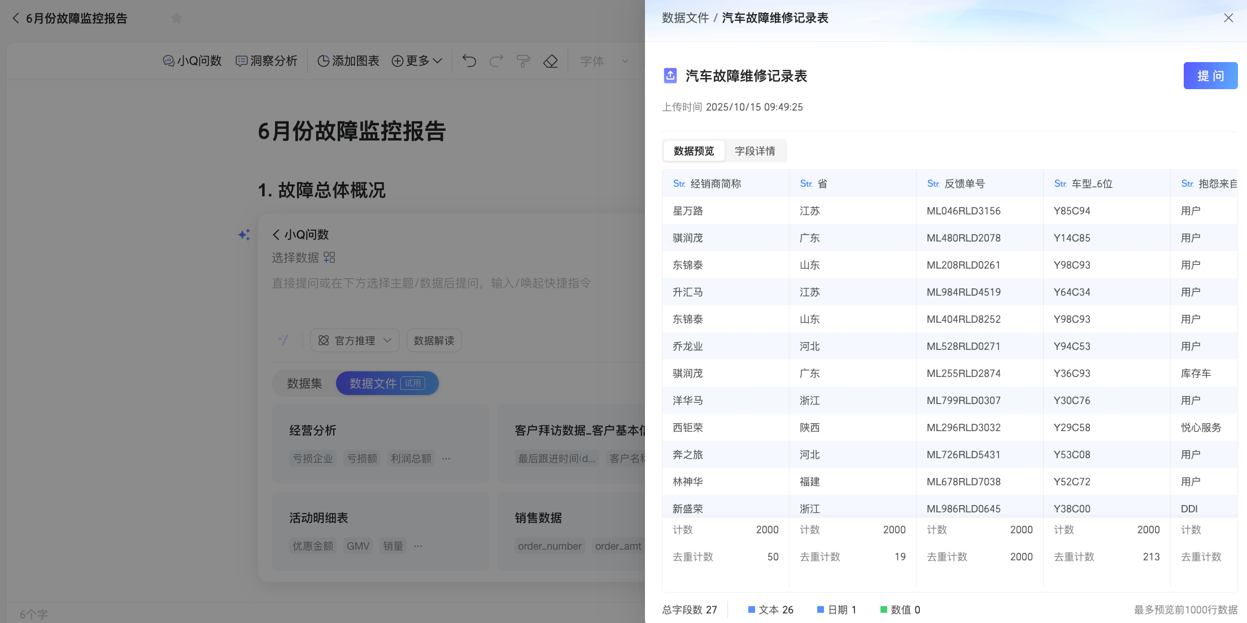Click the blue 提问 button
The width and height of the screenshot is (1247, 623).
pyautogui.click(x=1210, y=76)
